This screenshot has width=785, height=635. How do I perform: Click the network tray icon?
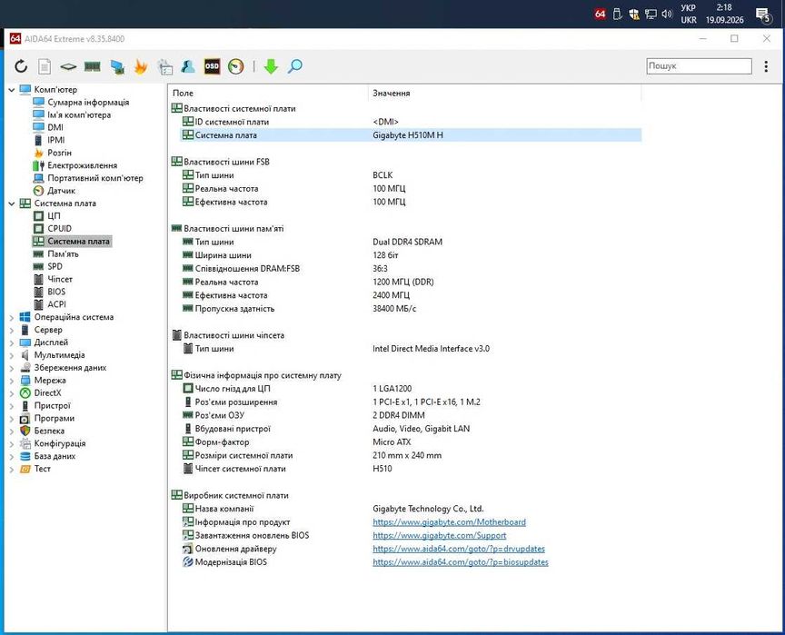coord(651,14)
